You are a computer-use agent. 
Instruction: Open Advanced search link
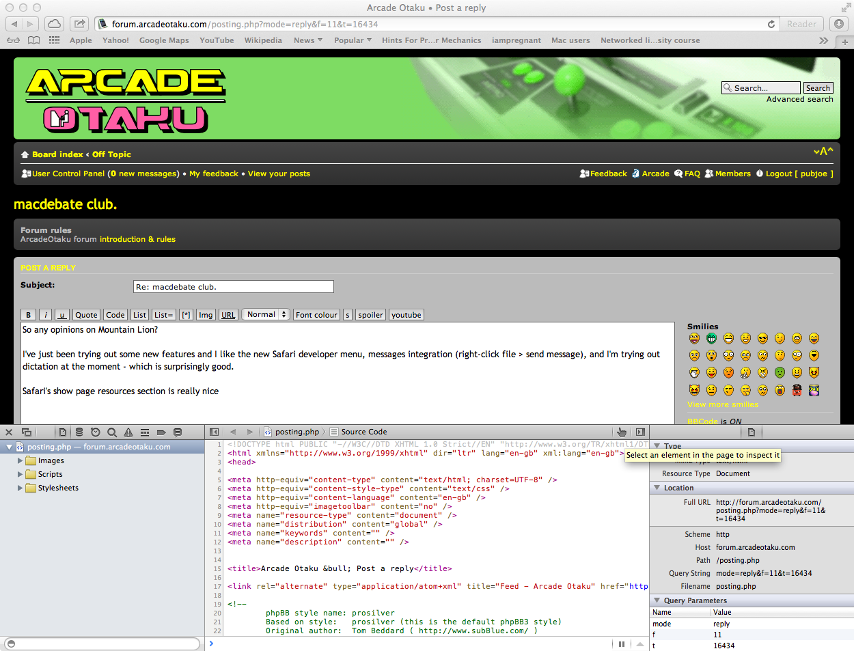pyautogui.click(x=800, y=99)
